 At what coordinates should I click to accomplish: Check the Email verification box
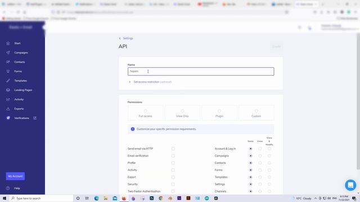(173, 156)
